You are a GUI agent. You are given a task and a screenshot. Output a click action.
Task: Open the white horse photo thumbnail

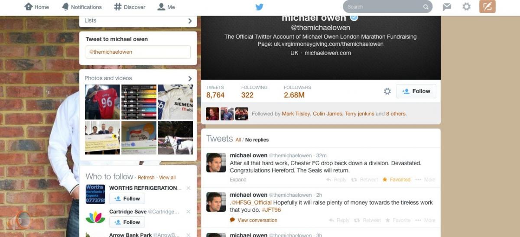pos(175,138)
